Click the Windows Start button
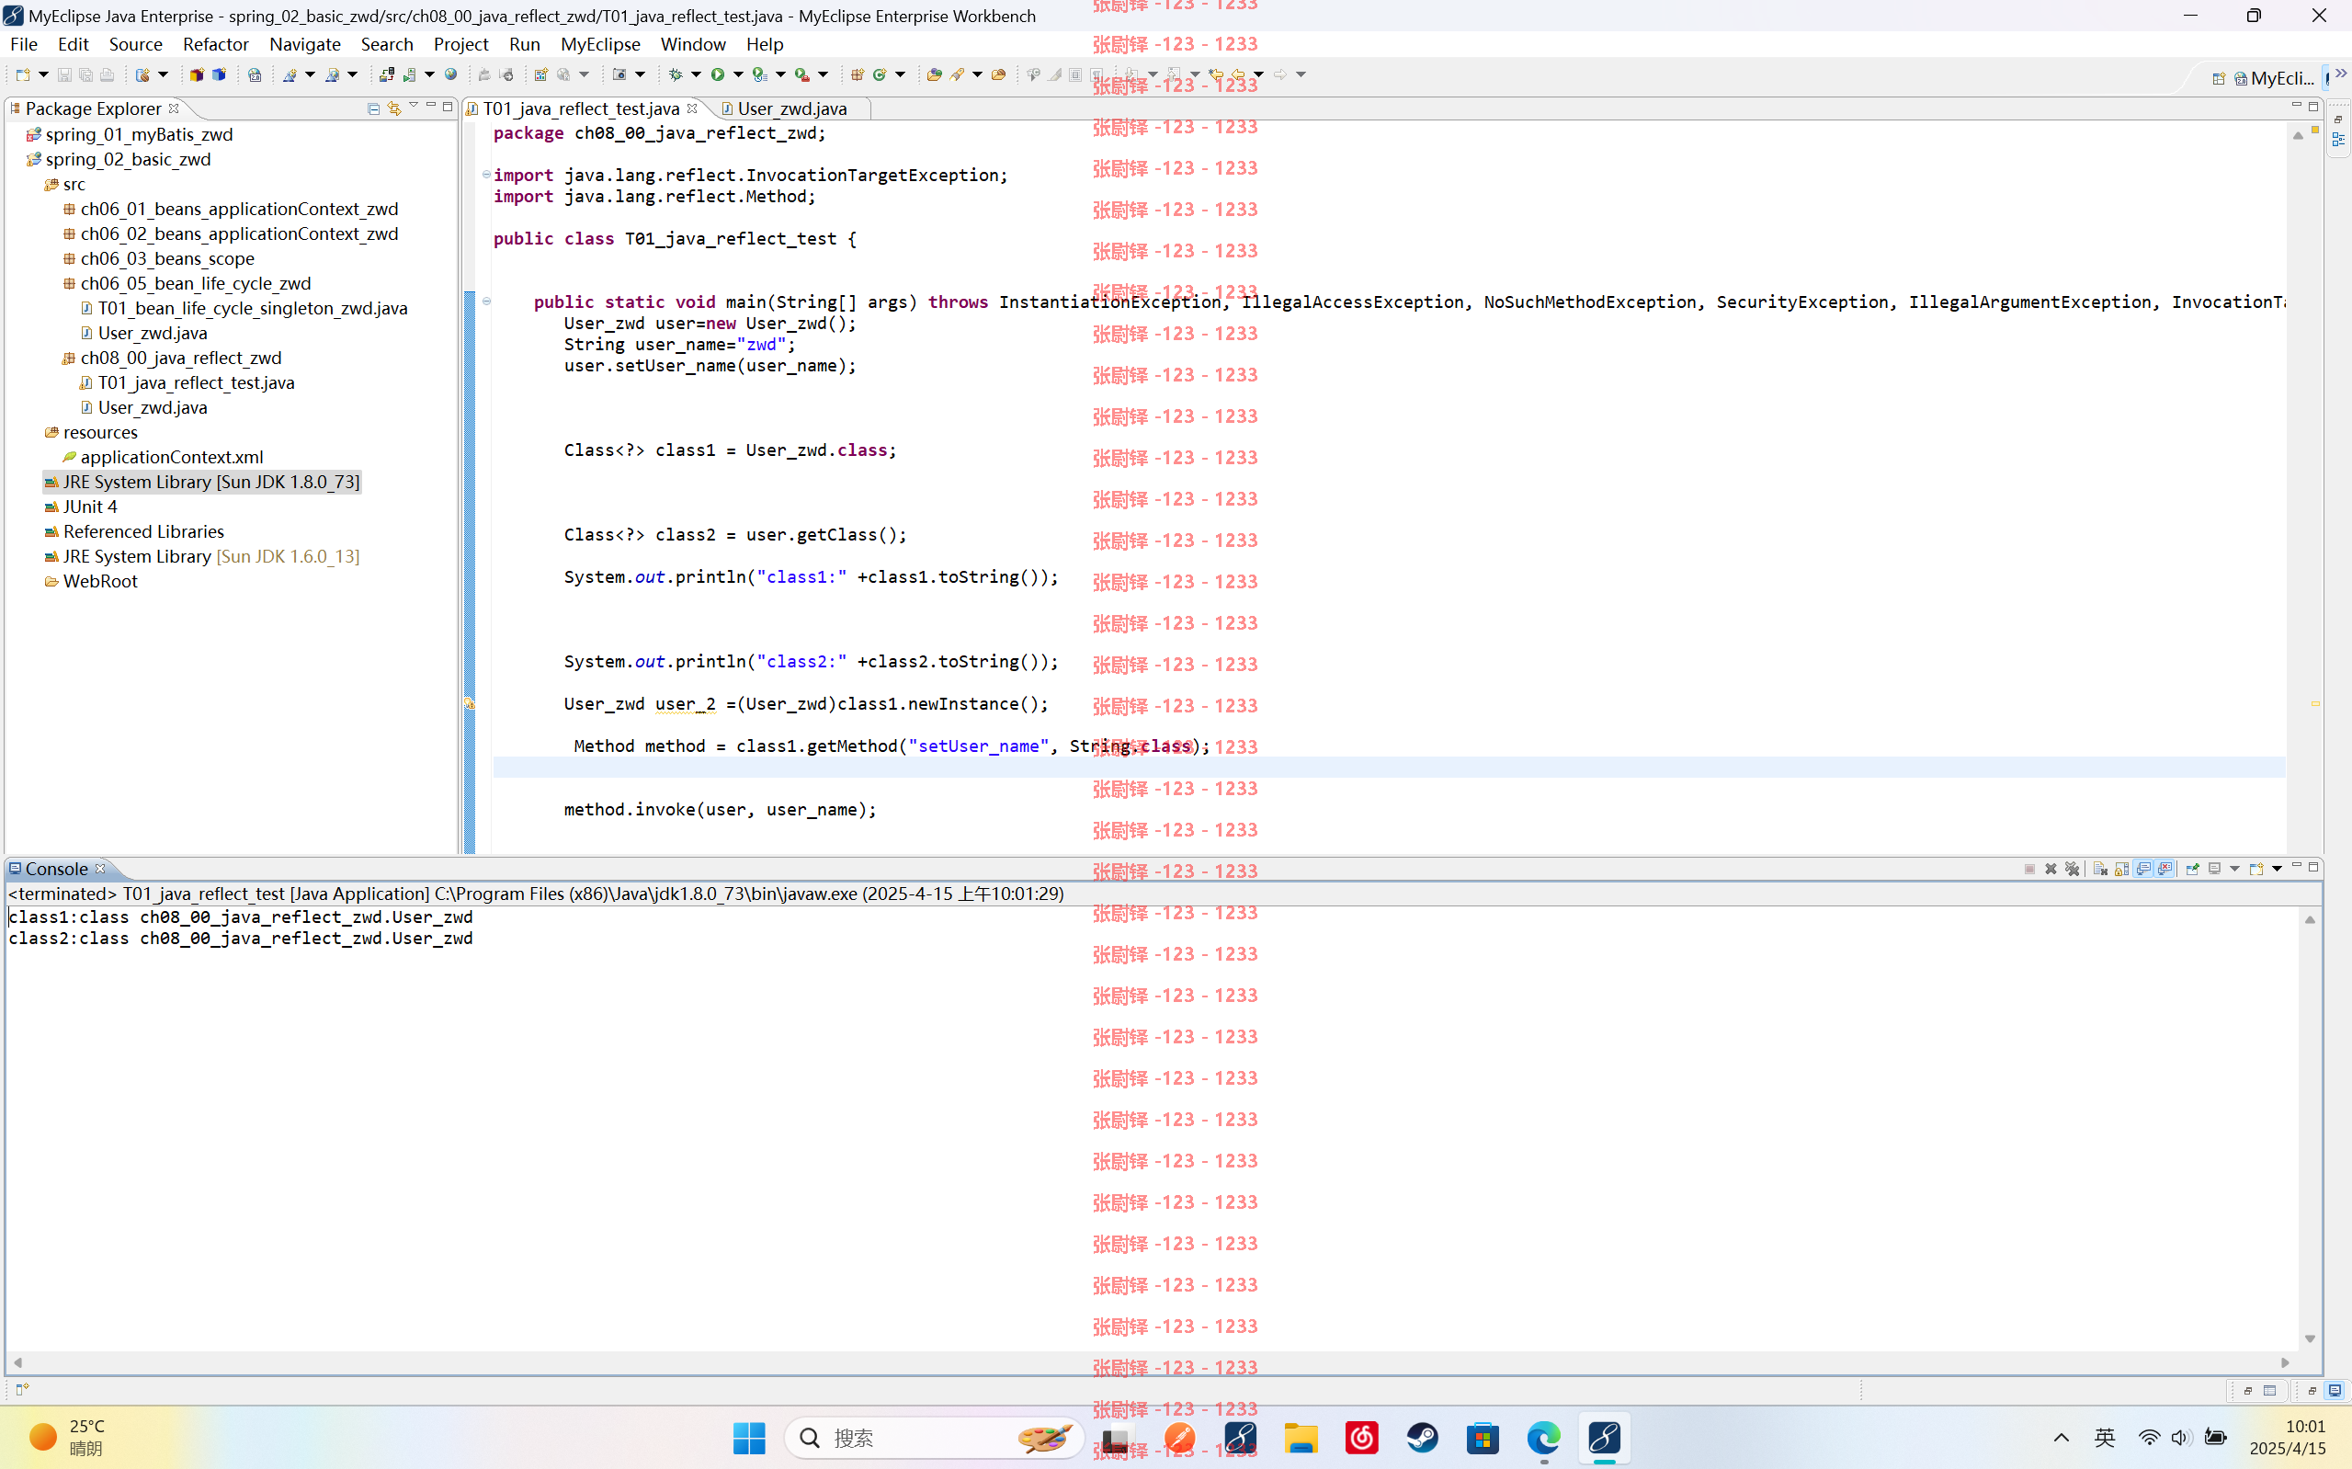 [x=749, y=1438]
